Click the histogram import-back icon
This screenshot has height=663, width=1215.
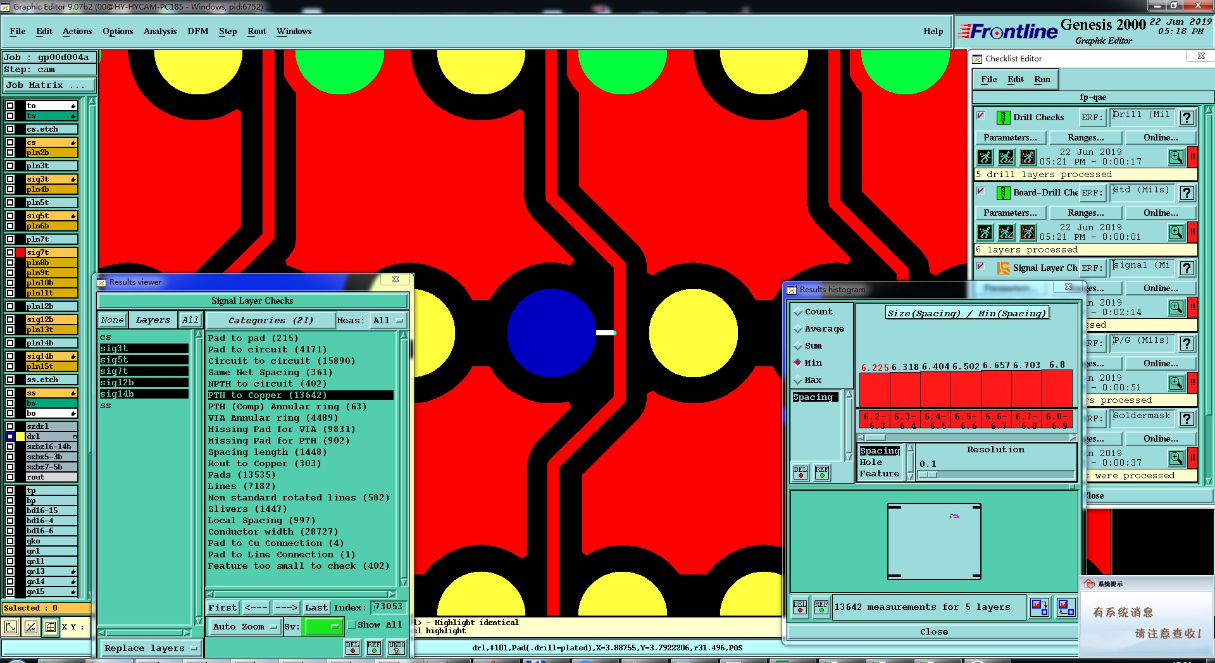1066,607
